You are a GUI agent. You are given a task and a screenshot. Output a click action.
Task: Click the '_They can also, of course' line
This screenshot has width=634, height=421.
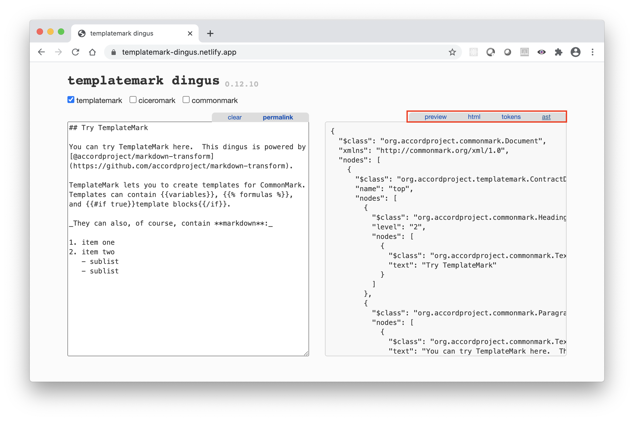tap(171, 223)
